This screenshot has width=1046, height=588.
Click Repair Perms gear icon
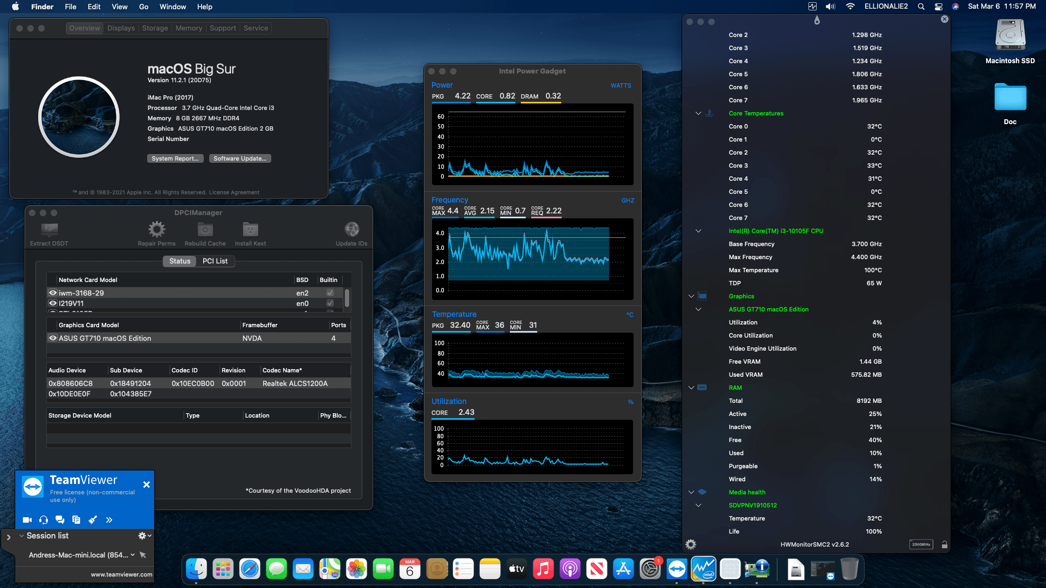tap(156, 229)
